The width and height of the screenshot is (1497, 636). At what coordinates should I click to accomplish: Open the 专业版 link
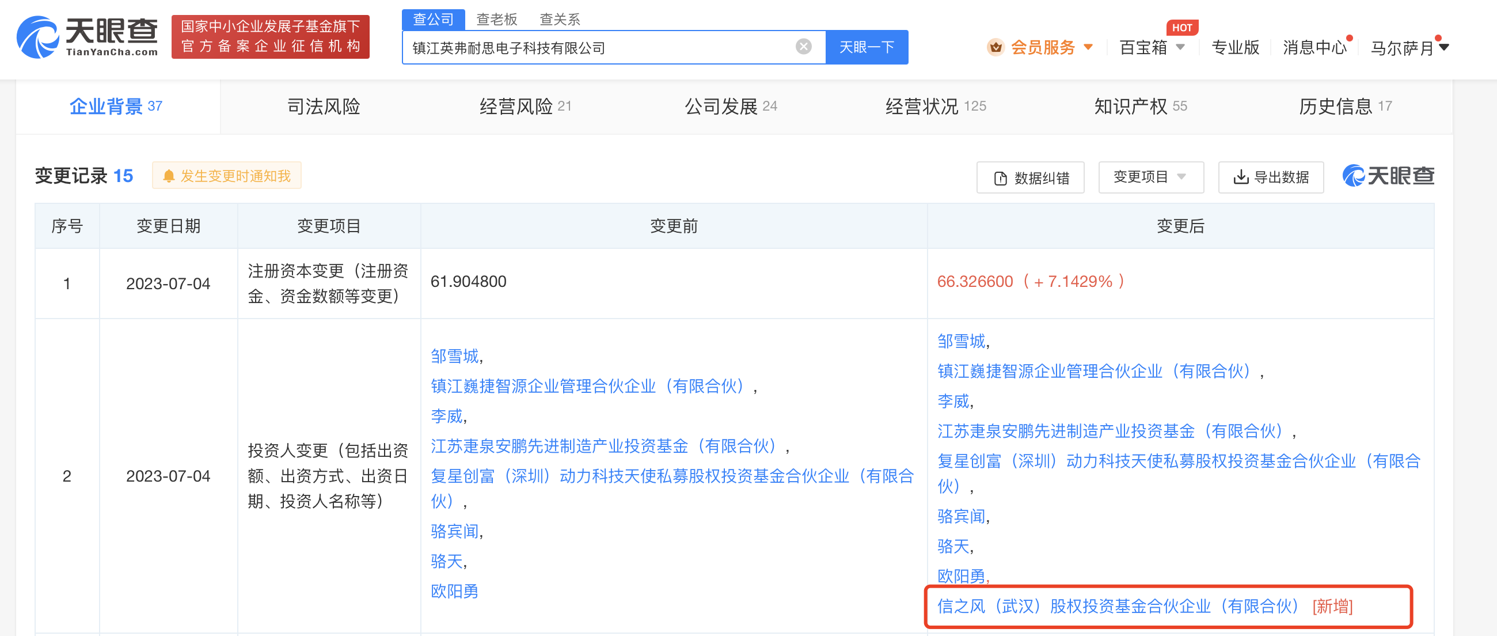[x=1235, y=47]
